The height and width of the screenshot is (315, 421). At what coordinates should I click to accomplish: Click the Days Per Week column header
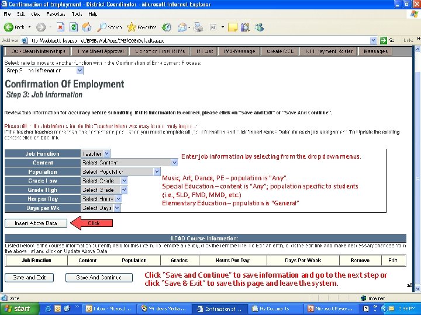pos(303,260)
